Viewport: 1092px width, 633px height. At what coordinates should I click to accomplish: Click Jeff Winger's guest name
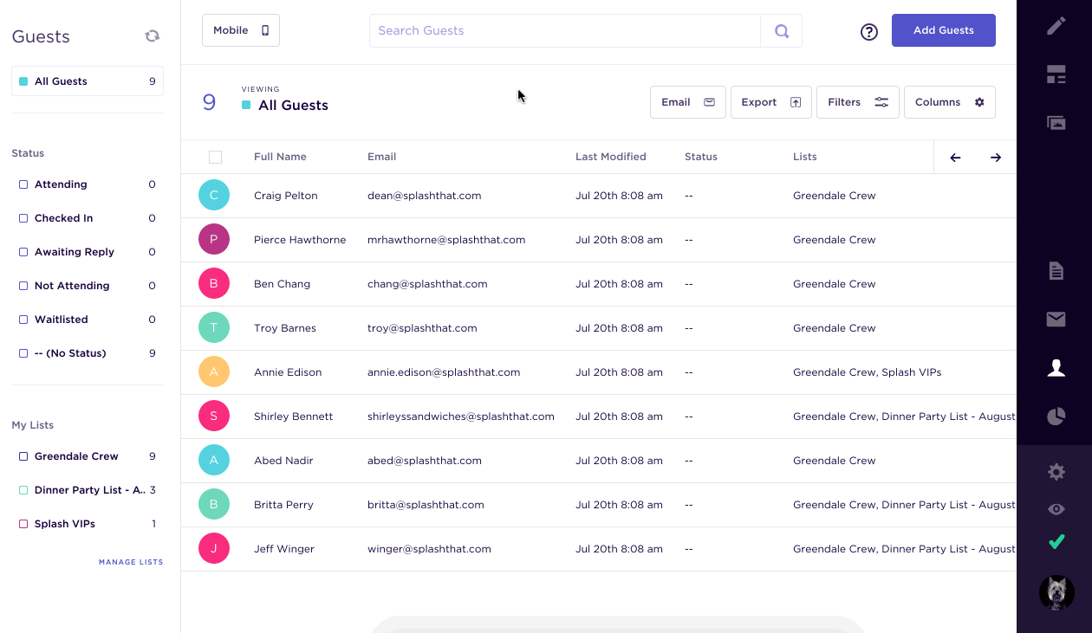click(284, 549)
